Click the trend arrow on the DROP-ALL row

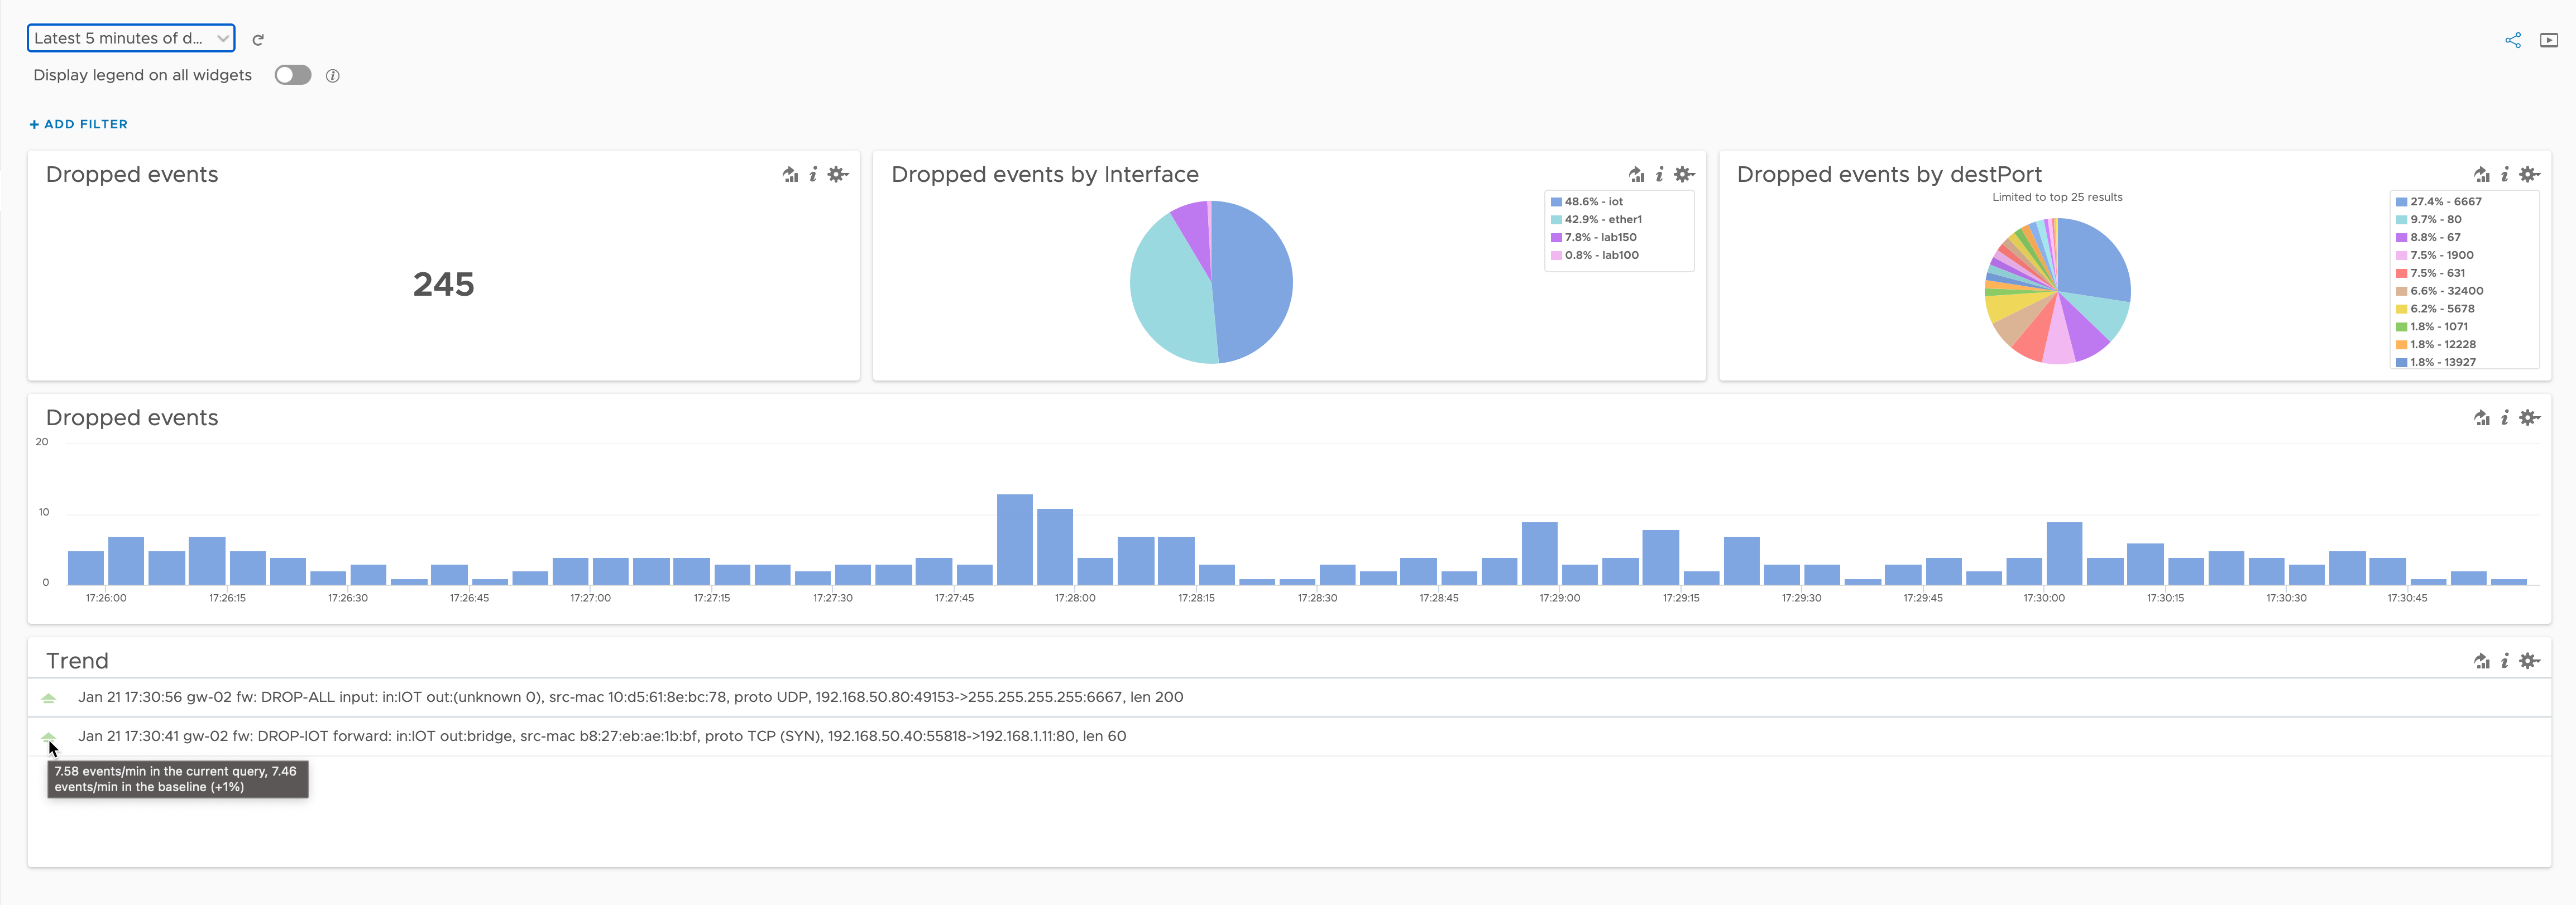coord(48,698)
